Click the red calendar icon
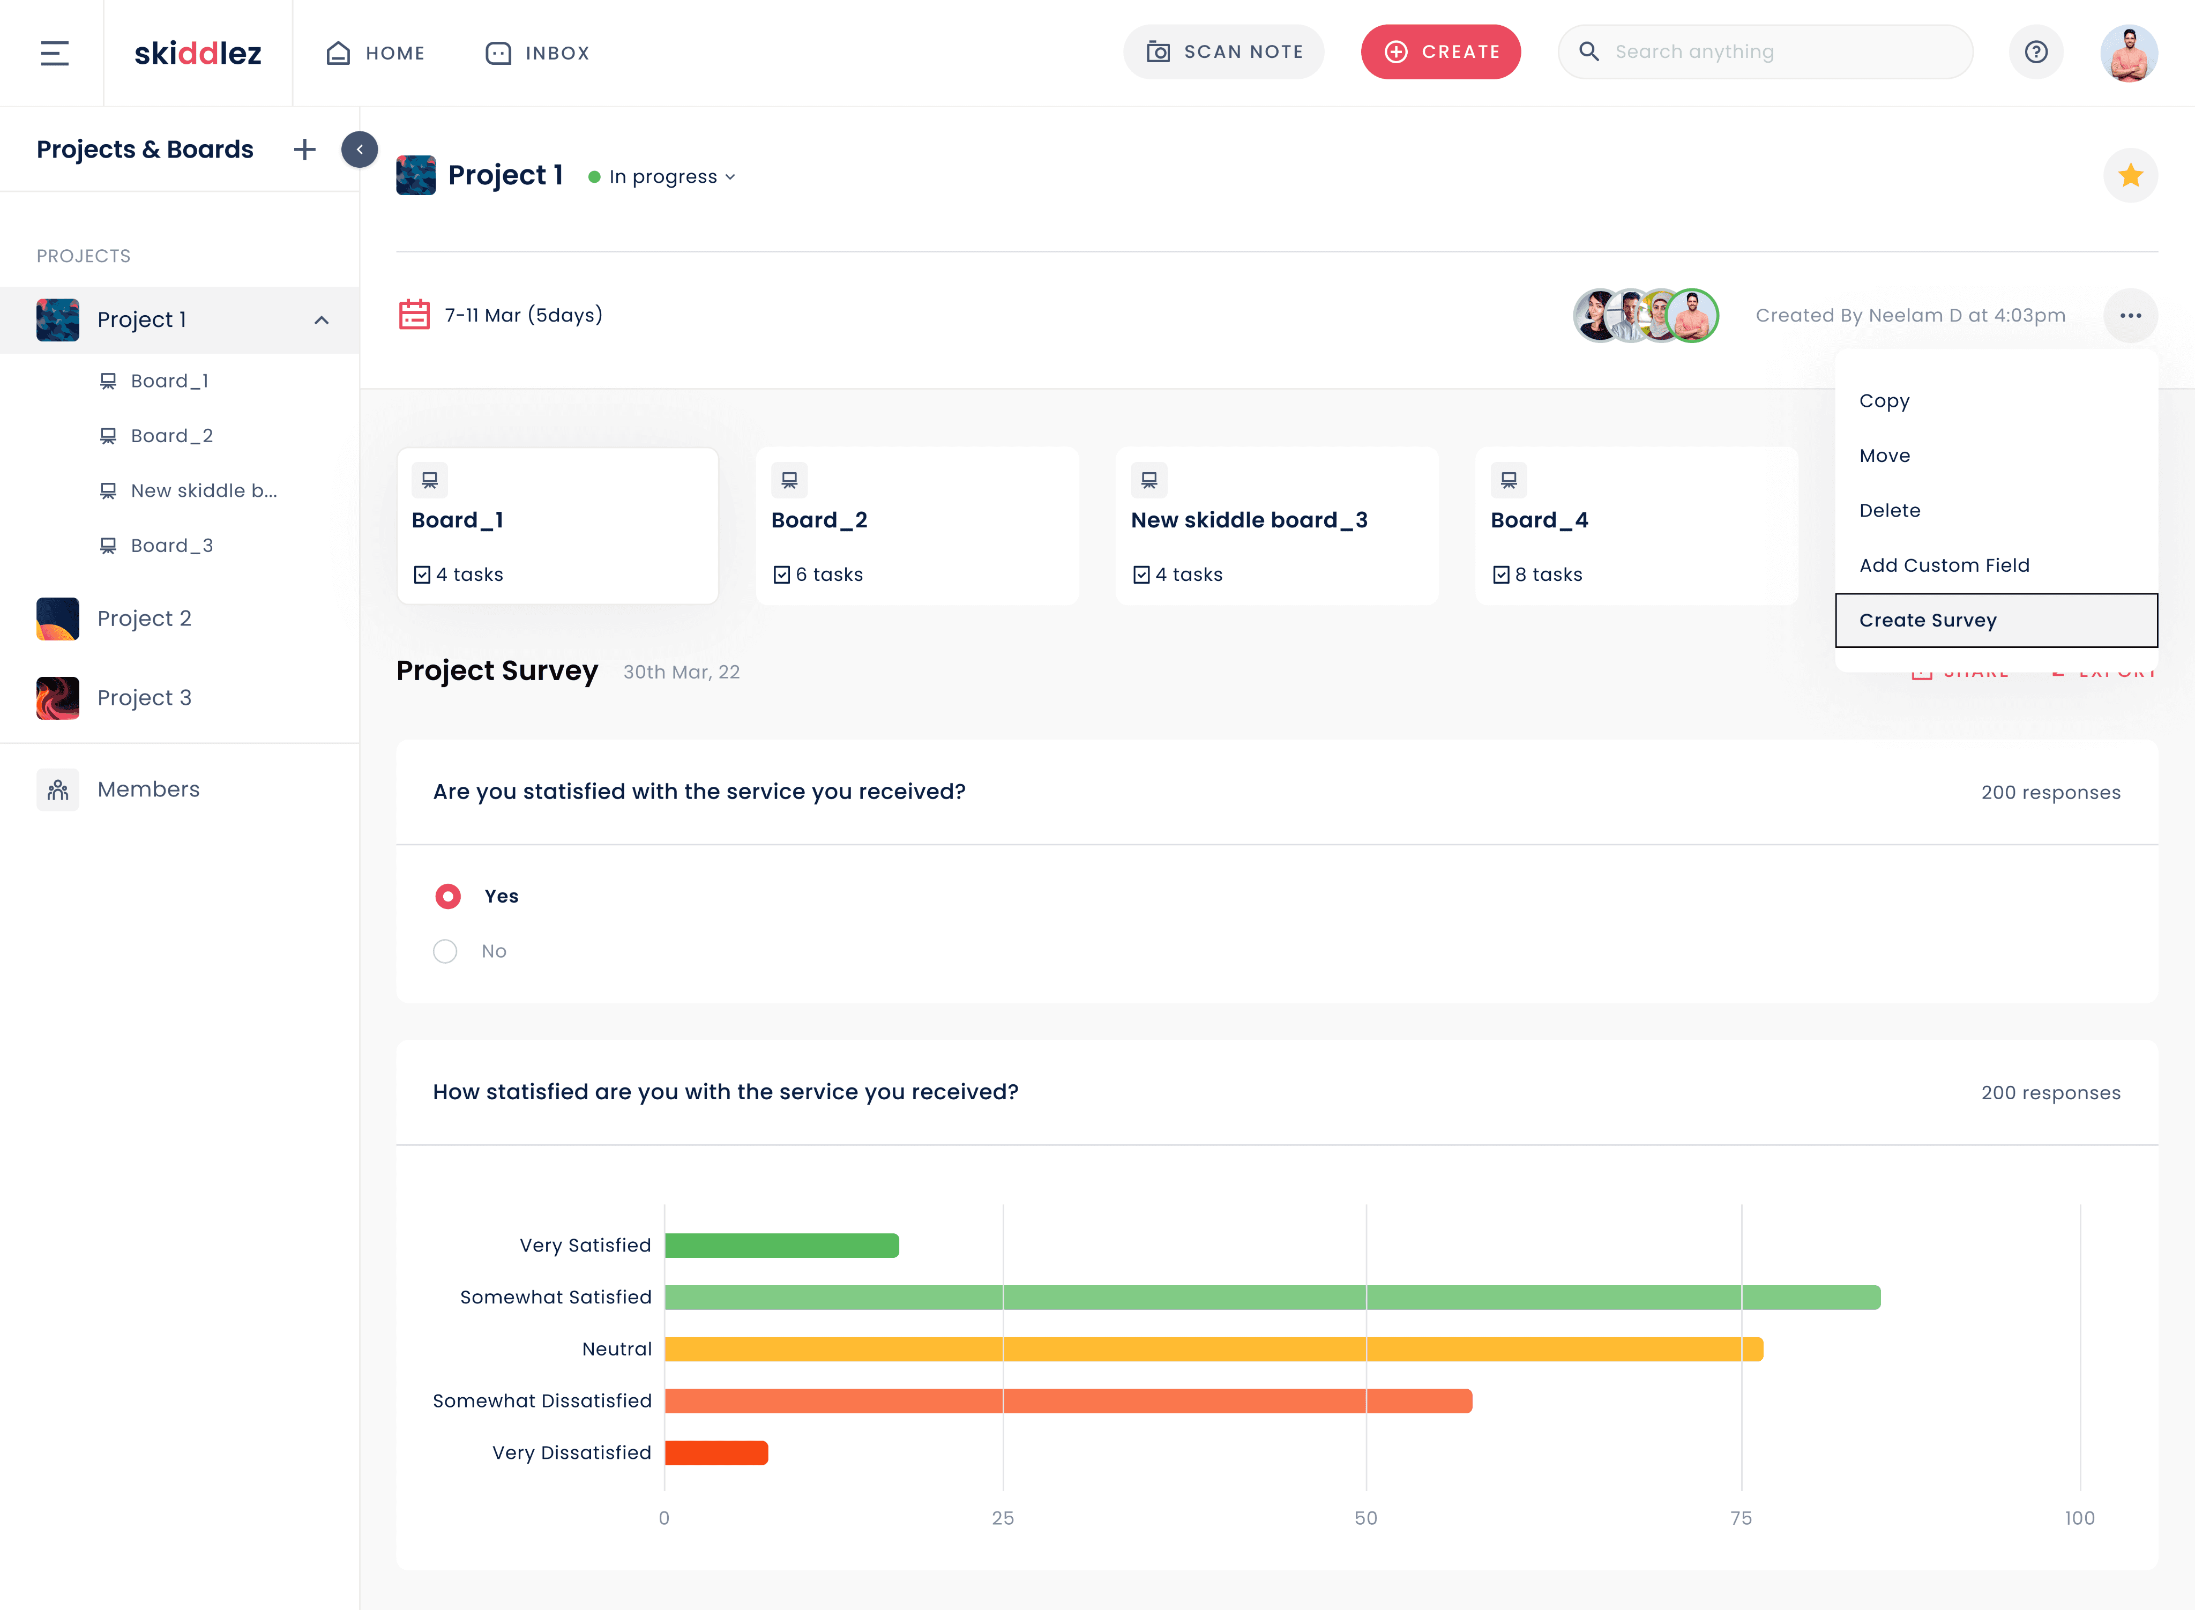This screenshot has width=2195, height=1610. 414,315
